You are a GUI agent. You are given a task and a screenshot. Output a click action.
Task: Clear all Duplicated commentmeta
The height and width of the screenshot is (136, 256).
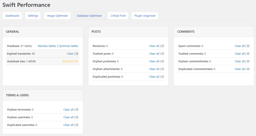tap(240, 69)
